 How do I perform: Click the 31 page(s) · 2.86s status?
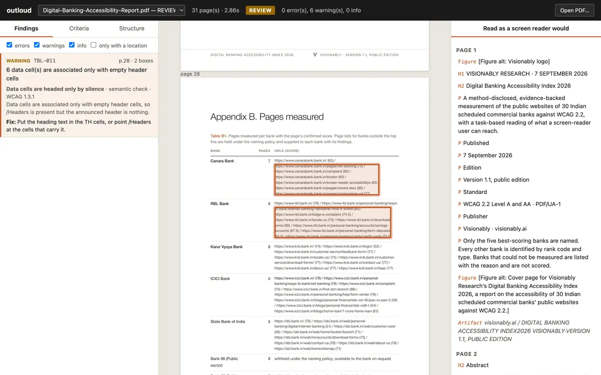(x=215, y=10)
